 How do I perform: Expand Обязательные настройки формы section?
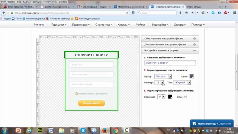[x=170, y=39]
